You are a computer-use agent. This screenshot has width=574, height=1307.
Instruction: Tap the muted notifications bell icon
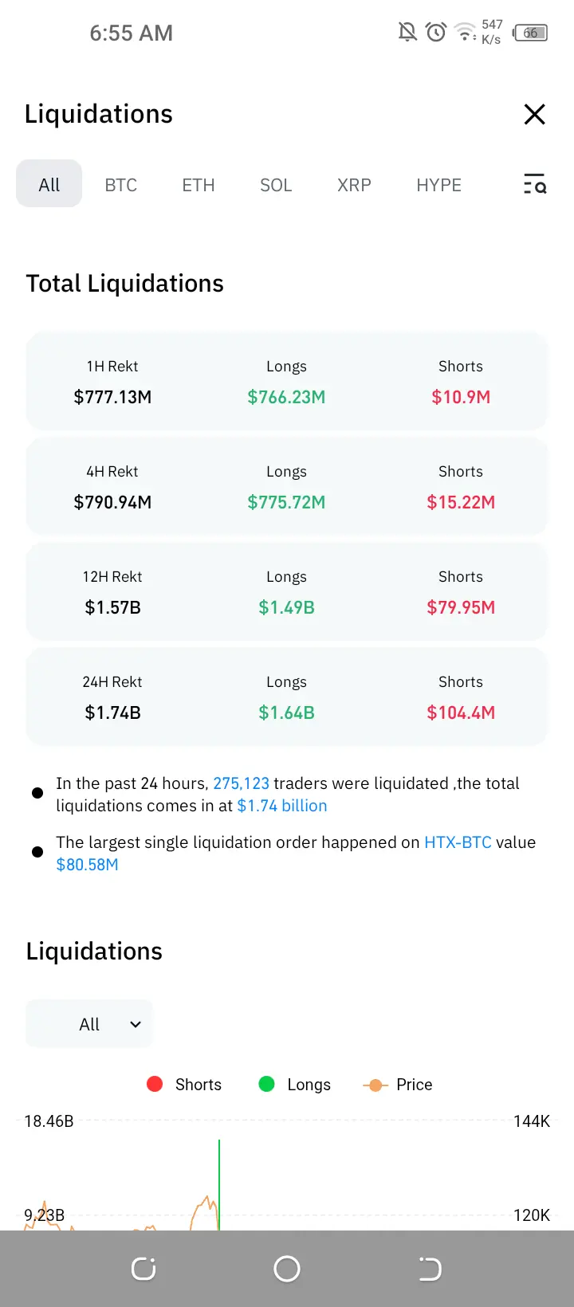click(407, 32)
